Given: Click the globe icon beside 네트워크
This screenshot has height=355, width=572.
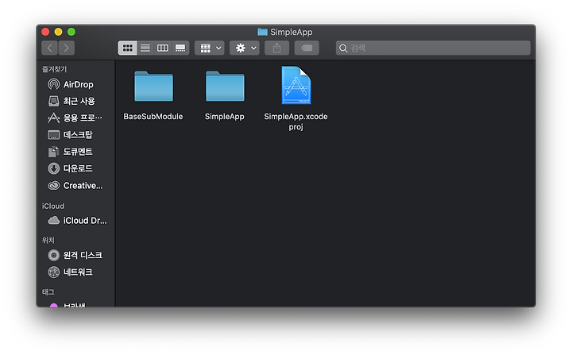Looking at the screenshot, I should pyautogui.click(x=54, y=272).
